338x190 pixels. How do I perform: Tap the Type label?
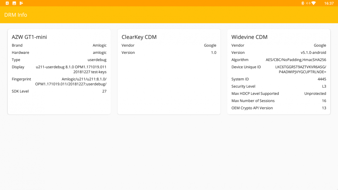[x=16, y=60]
